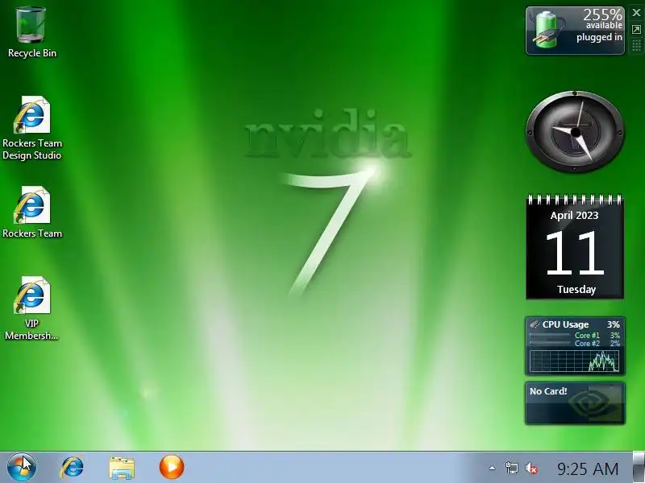Click the Recycle Bin label text
The image size is (645, 483).
(x=32, y=53)
